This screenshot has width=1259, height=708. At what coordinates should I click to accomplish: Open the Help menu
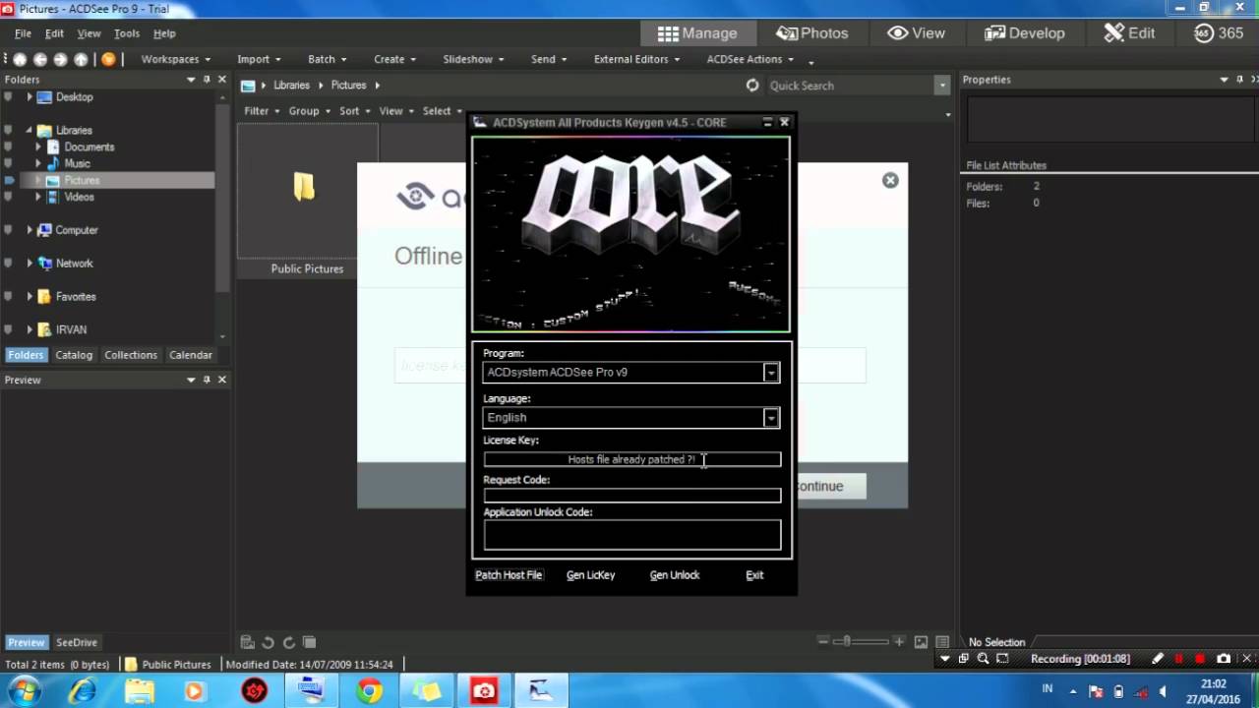click(x=164, y=33)
